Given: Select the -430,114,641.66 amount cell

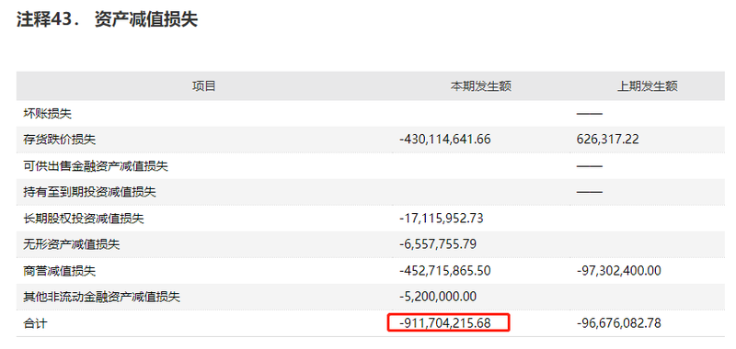Looking at the screenshot, I should coord(445,139).
